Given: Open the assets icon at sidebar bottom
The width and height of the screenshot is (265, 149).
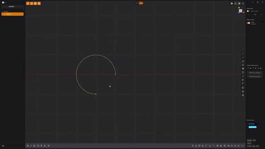Looking at the screenshot, I should click(x=3, y=146).
